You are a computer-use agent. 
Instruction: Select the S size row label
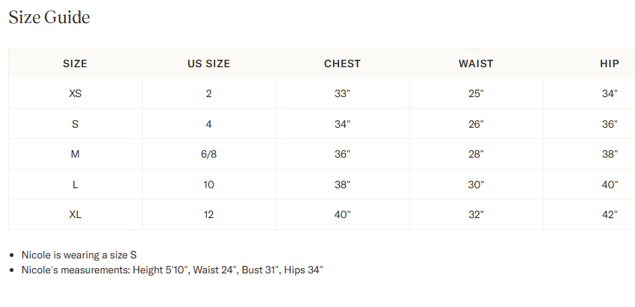(75, 124)
